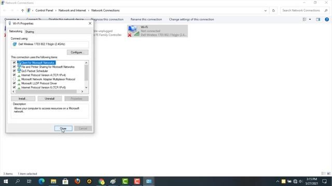Open Microsoft Store from taskbar

pos(65,181)
